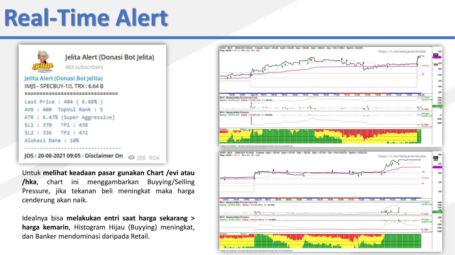Image resolution: width=455 pixels, height=255 pixels.
Task: Click the Real-Time Alert slide heading
Action: click(x=86, y=18)
